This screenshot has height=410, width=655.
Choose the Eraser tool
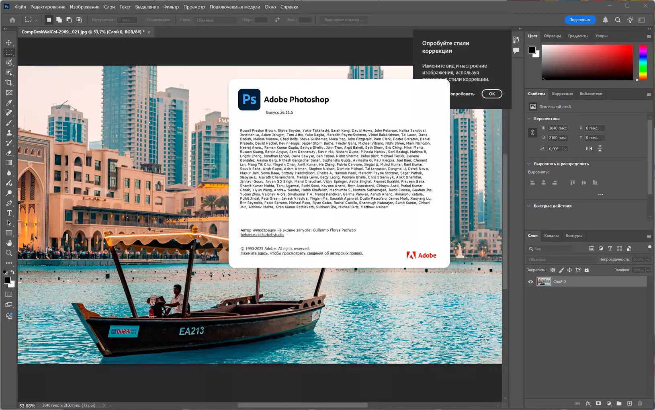[x=9, y=153]
